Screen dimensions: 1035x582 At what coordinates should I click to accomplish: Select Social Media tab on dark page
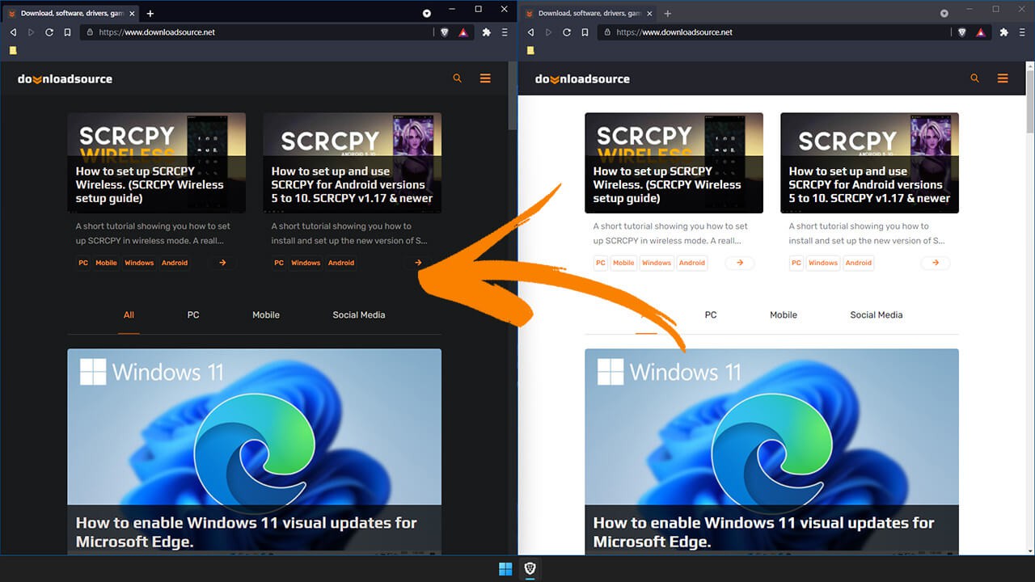tap(359, 315)
